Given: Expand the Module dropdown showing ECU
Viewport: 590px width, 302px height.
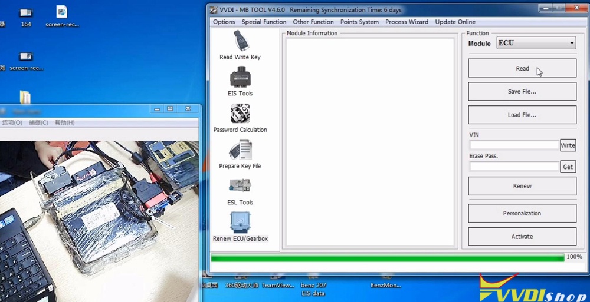Looking at the screenshot, I should (x=536, y=43).
